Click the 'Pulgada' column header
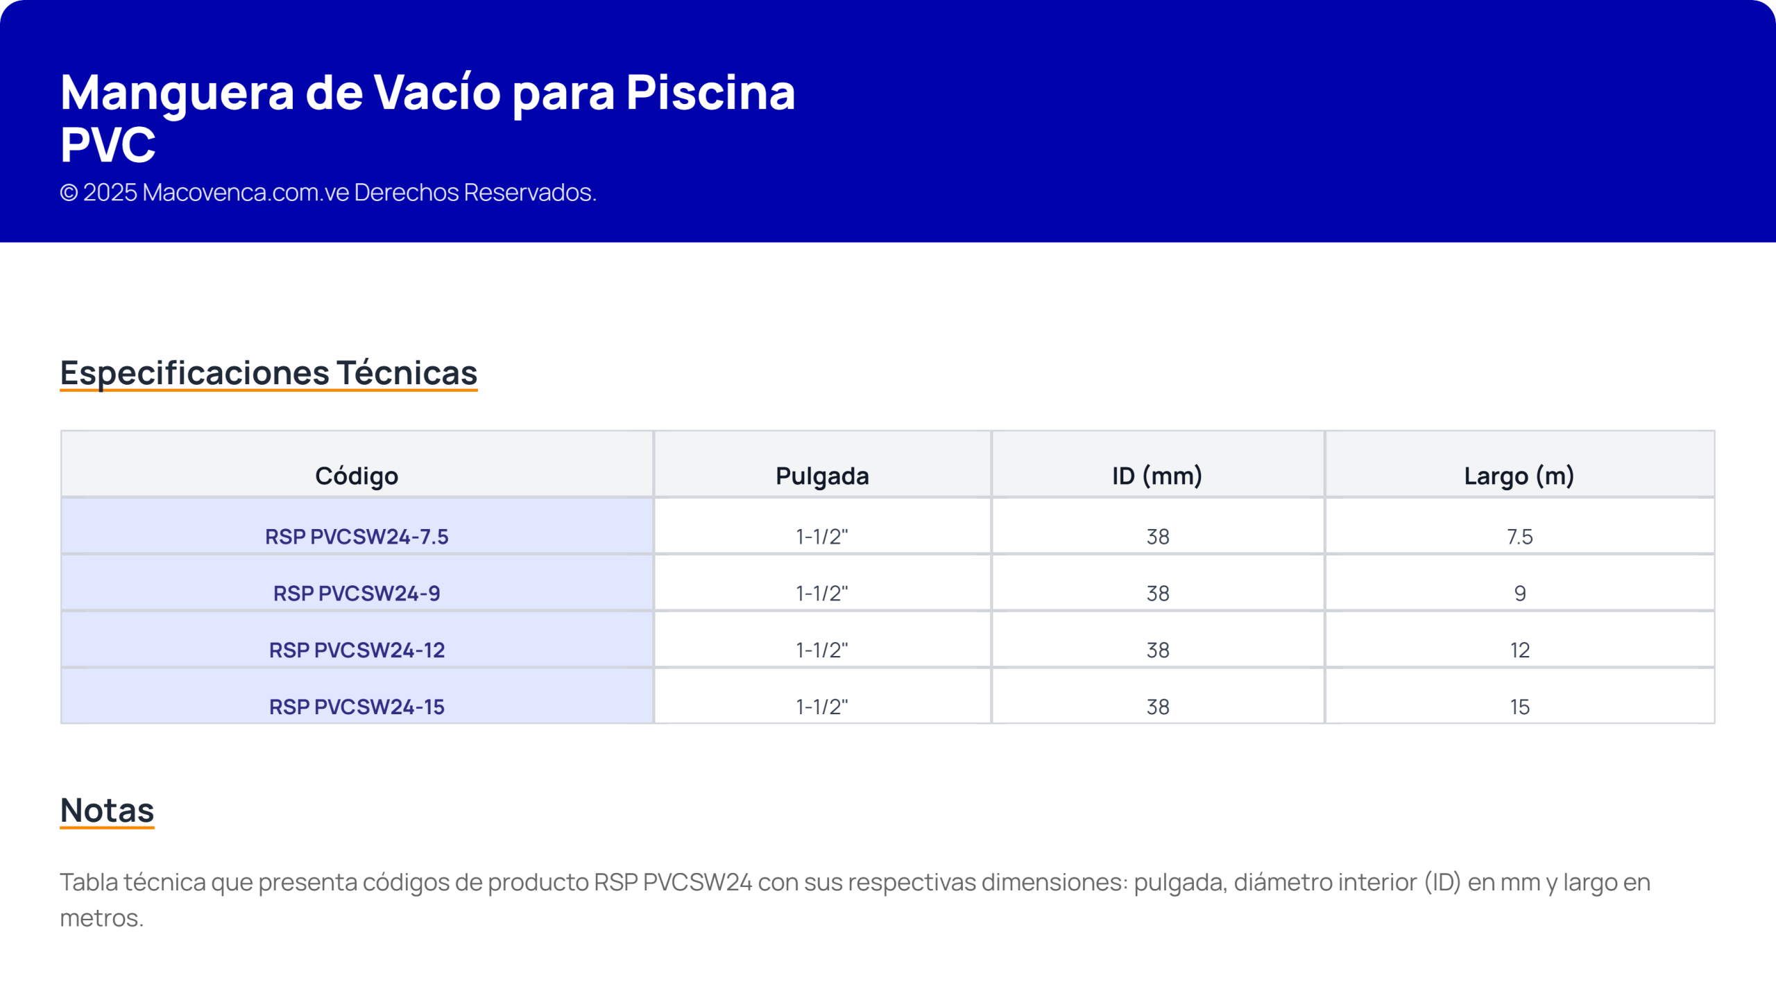1776x984 pixels. (x=822, y=476)
